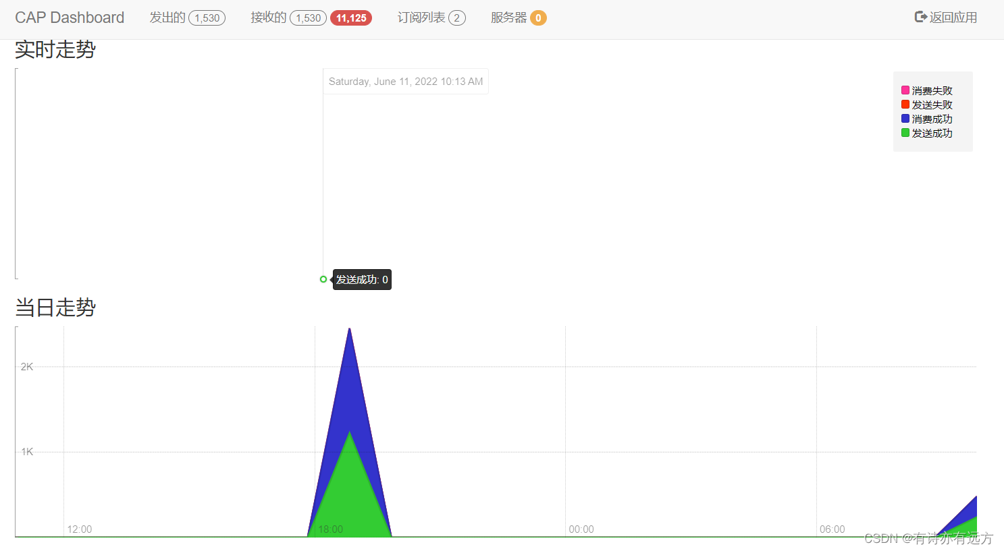1004x551 pixels.
Task: Click the 发送失败 legend label
Action: [x=932, y=105]
